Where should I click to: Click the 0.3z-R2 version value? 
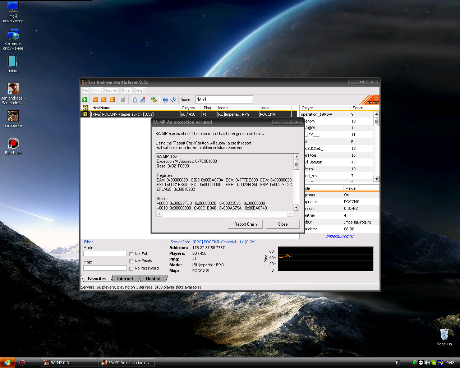coord(351,208)
